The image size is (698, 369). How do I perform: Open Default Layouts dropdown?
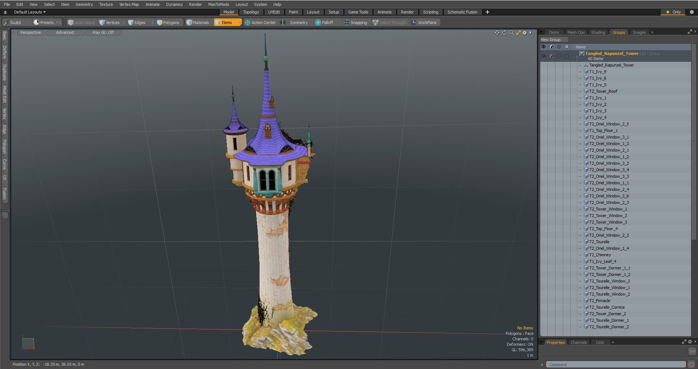30,12
